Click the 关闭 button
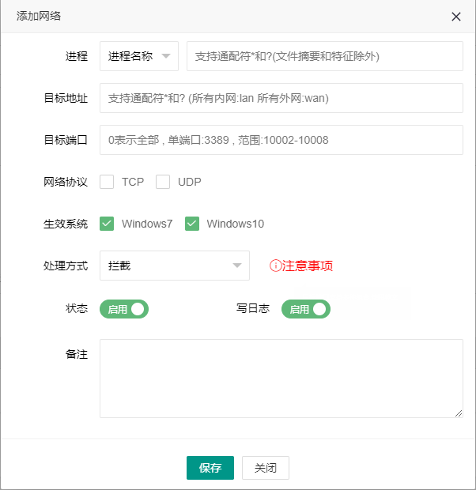This screenshot has width=476, height=490. pyautogui.click(x=266, y=468)
